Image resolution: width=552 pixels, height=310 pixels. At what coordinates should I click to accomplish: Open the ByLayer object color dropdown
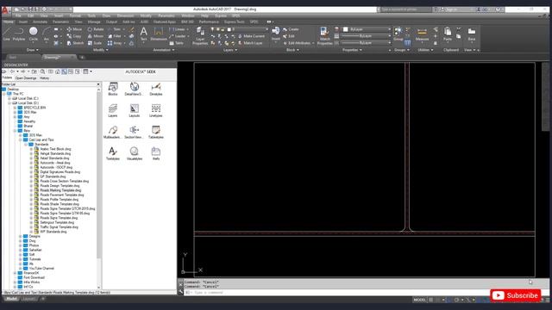coord(367,29)
